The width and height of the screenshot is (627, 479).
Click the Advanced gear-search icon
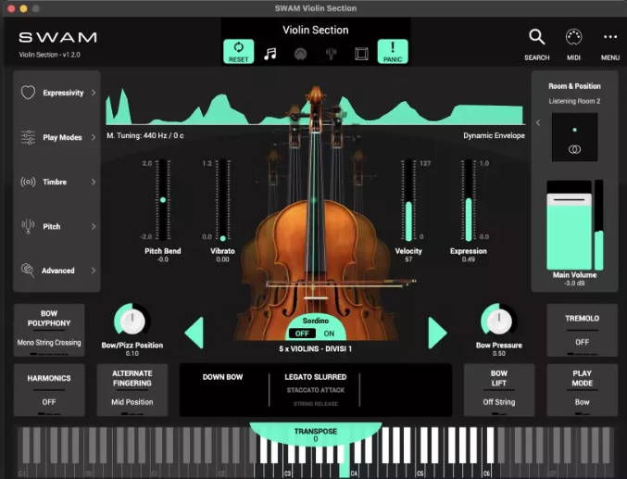click(28, 271)
